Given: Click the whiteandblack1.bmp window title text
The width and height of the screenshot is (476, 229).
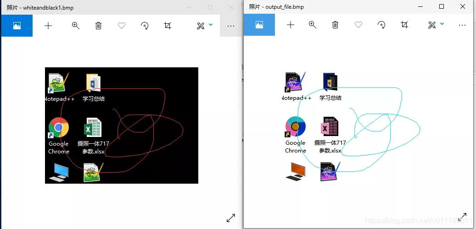Looking at the screenshot, I should point(40,8).
